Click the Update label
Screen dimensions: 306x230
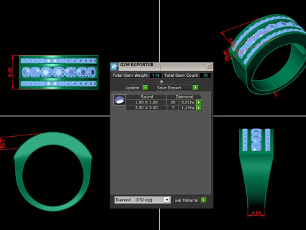click(132, 88)
